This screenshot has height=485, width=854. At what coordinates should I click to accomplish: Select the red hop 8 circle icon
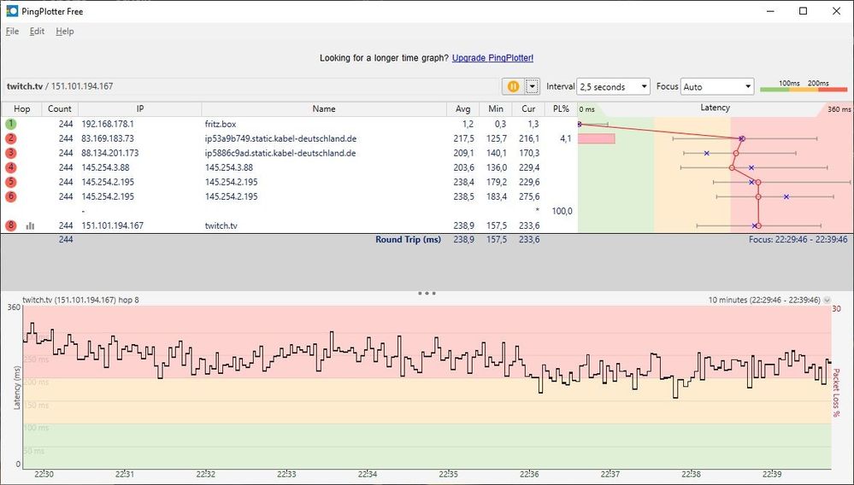11,225
